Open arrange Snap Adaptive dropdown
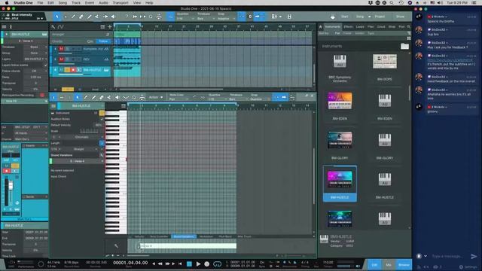 (x=226, y=19)
